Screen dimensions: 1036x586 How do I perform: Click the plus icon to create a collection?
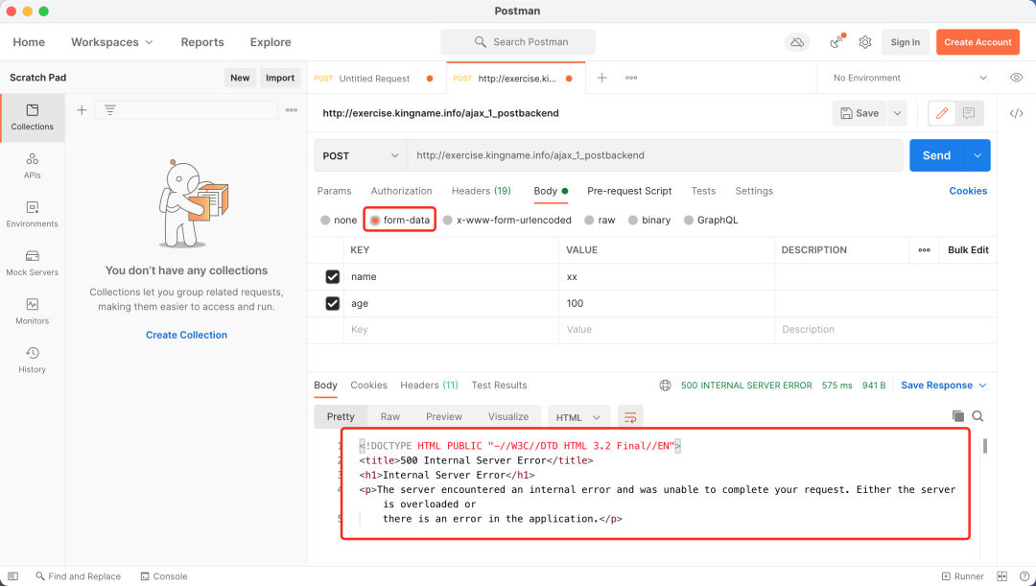pos(82,110)
